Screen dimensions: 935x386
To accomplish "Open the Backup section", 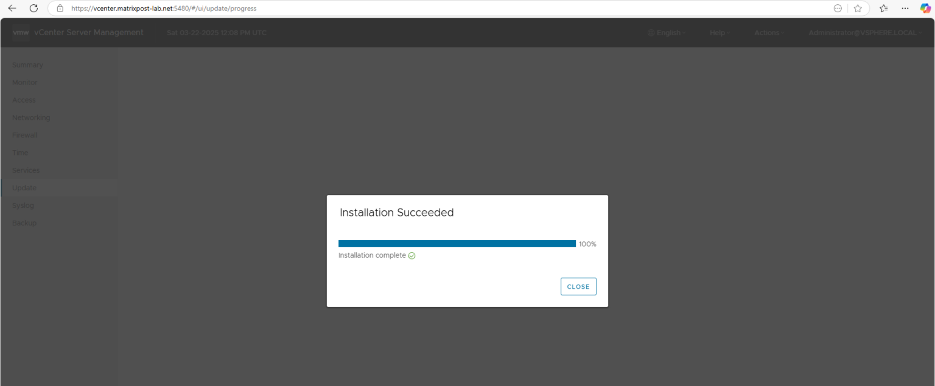I will pyautogui.click(x=24, y=222).
